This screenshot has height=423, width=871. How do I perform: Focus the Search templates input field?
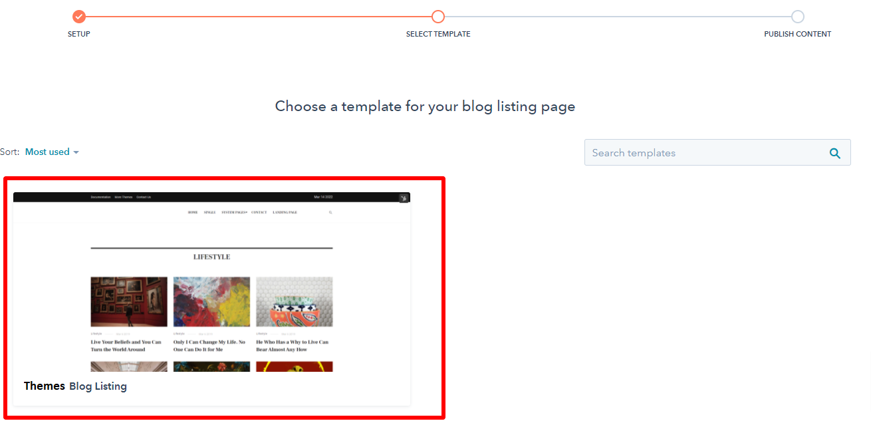coord(717,152)
